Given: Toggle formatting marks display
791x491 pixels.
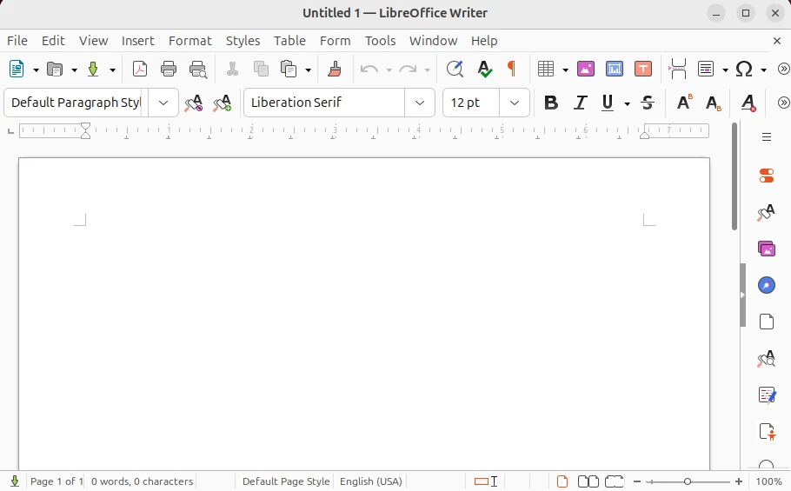Looking at the screenshot, I should [x=512, y=70].
